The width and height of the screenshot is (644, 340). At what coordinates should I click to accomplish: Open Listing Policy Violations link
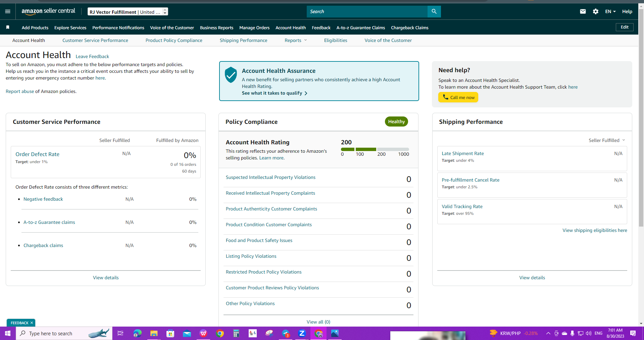(251, 256)
